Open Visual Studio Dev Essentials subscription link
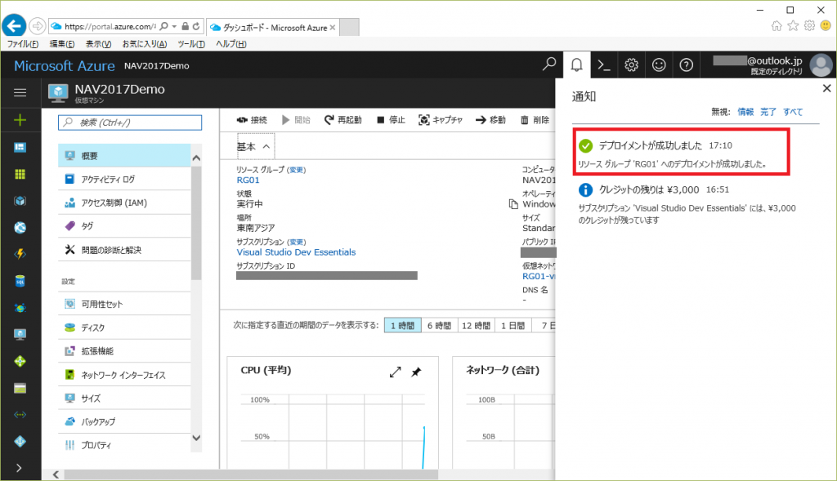837x481 pixels. 296,252
